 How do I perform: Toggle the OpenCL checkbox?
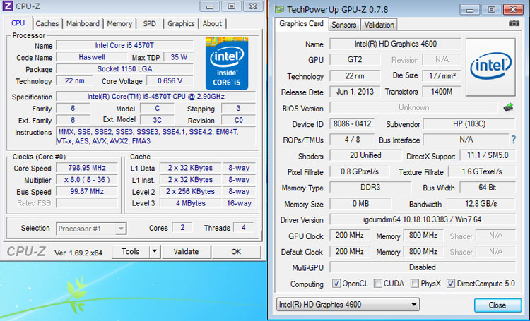click(x=336, y=283)
